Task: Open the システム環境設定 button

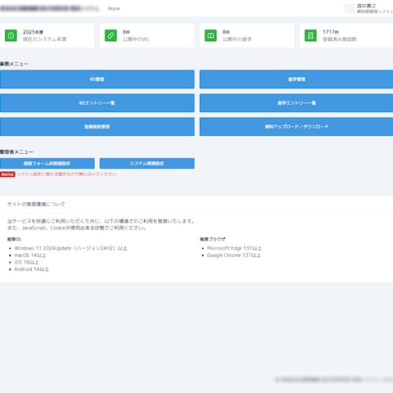Action: pyautogui.click(x=147, y=164)
